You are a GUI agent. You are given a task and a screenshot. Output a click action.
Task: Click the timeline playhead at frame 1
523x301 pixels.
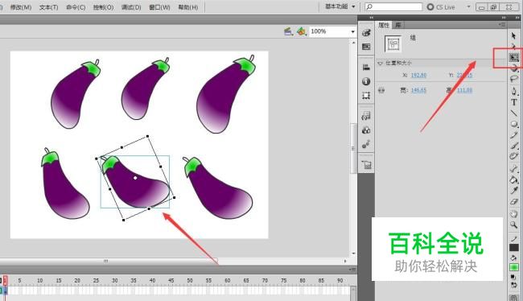pyautogui.click(x=5, y=280)
